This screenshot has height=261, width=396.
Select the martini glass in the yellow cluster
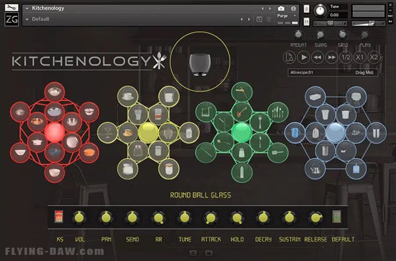click(107, 133)
